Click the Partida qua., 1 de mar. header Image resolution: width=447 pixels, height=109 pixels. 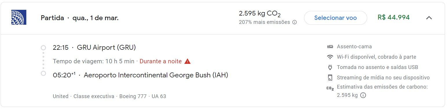click(80, 18)
